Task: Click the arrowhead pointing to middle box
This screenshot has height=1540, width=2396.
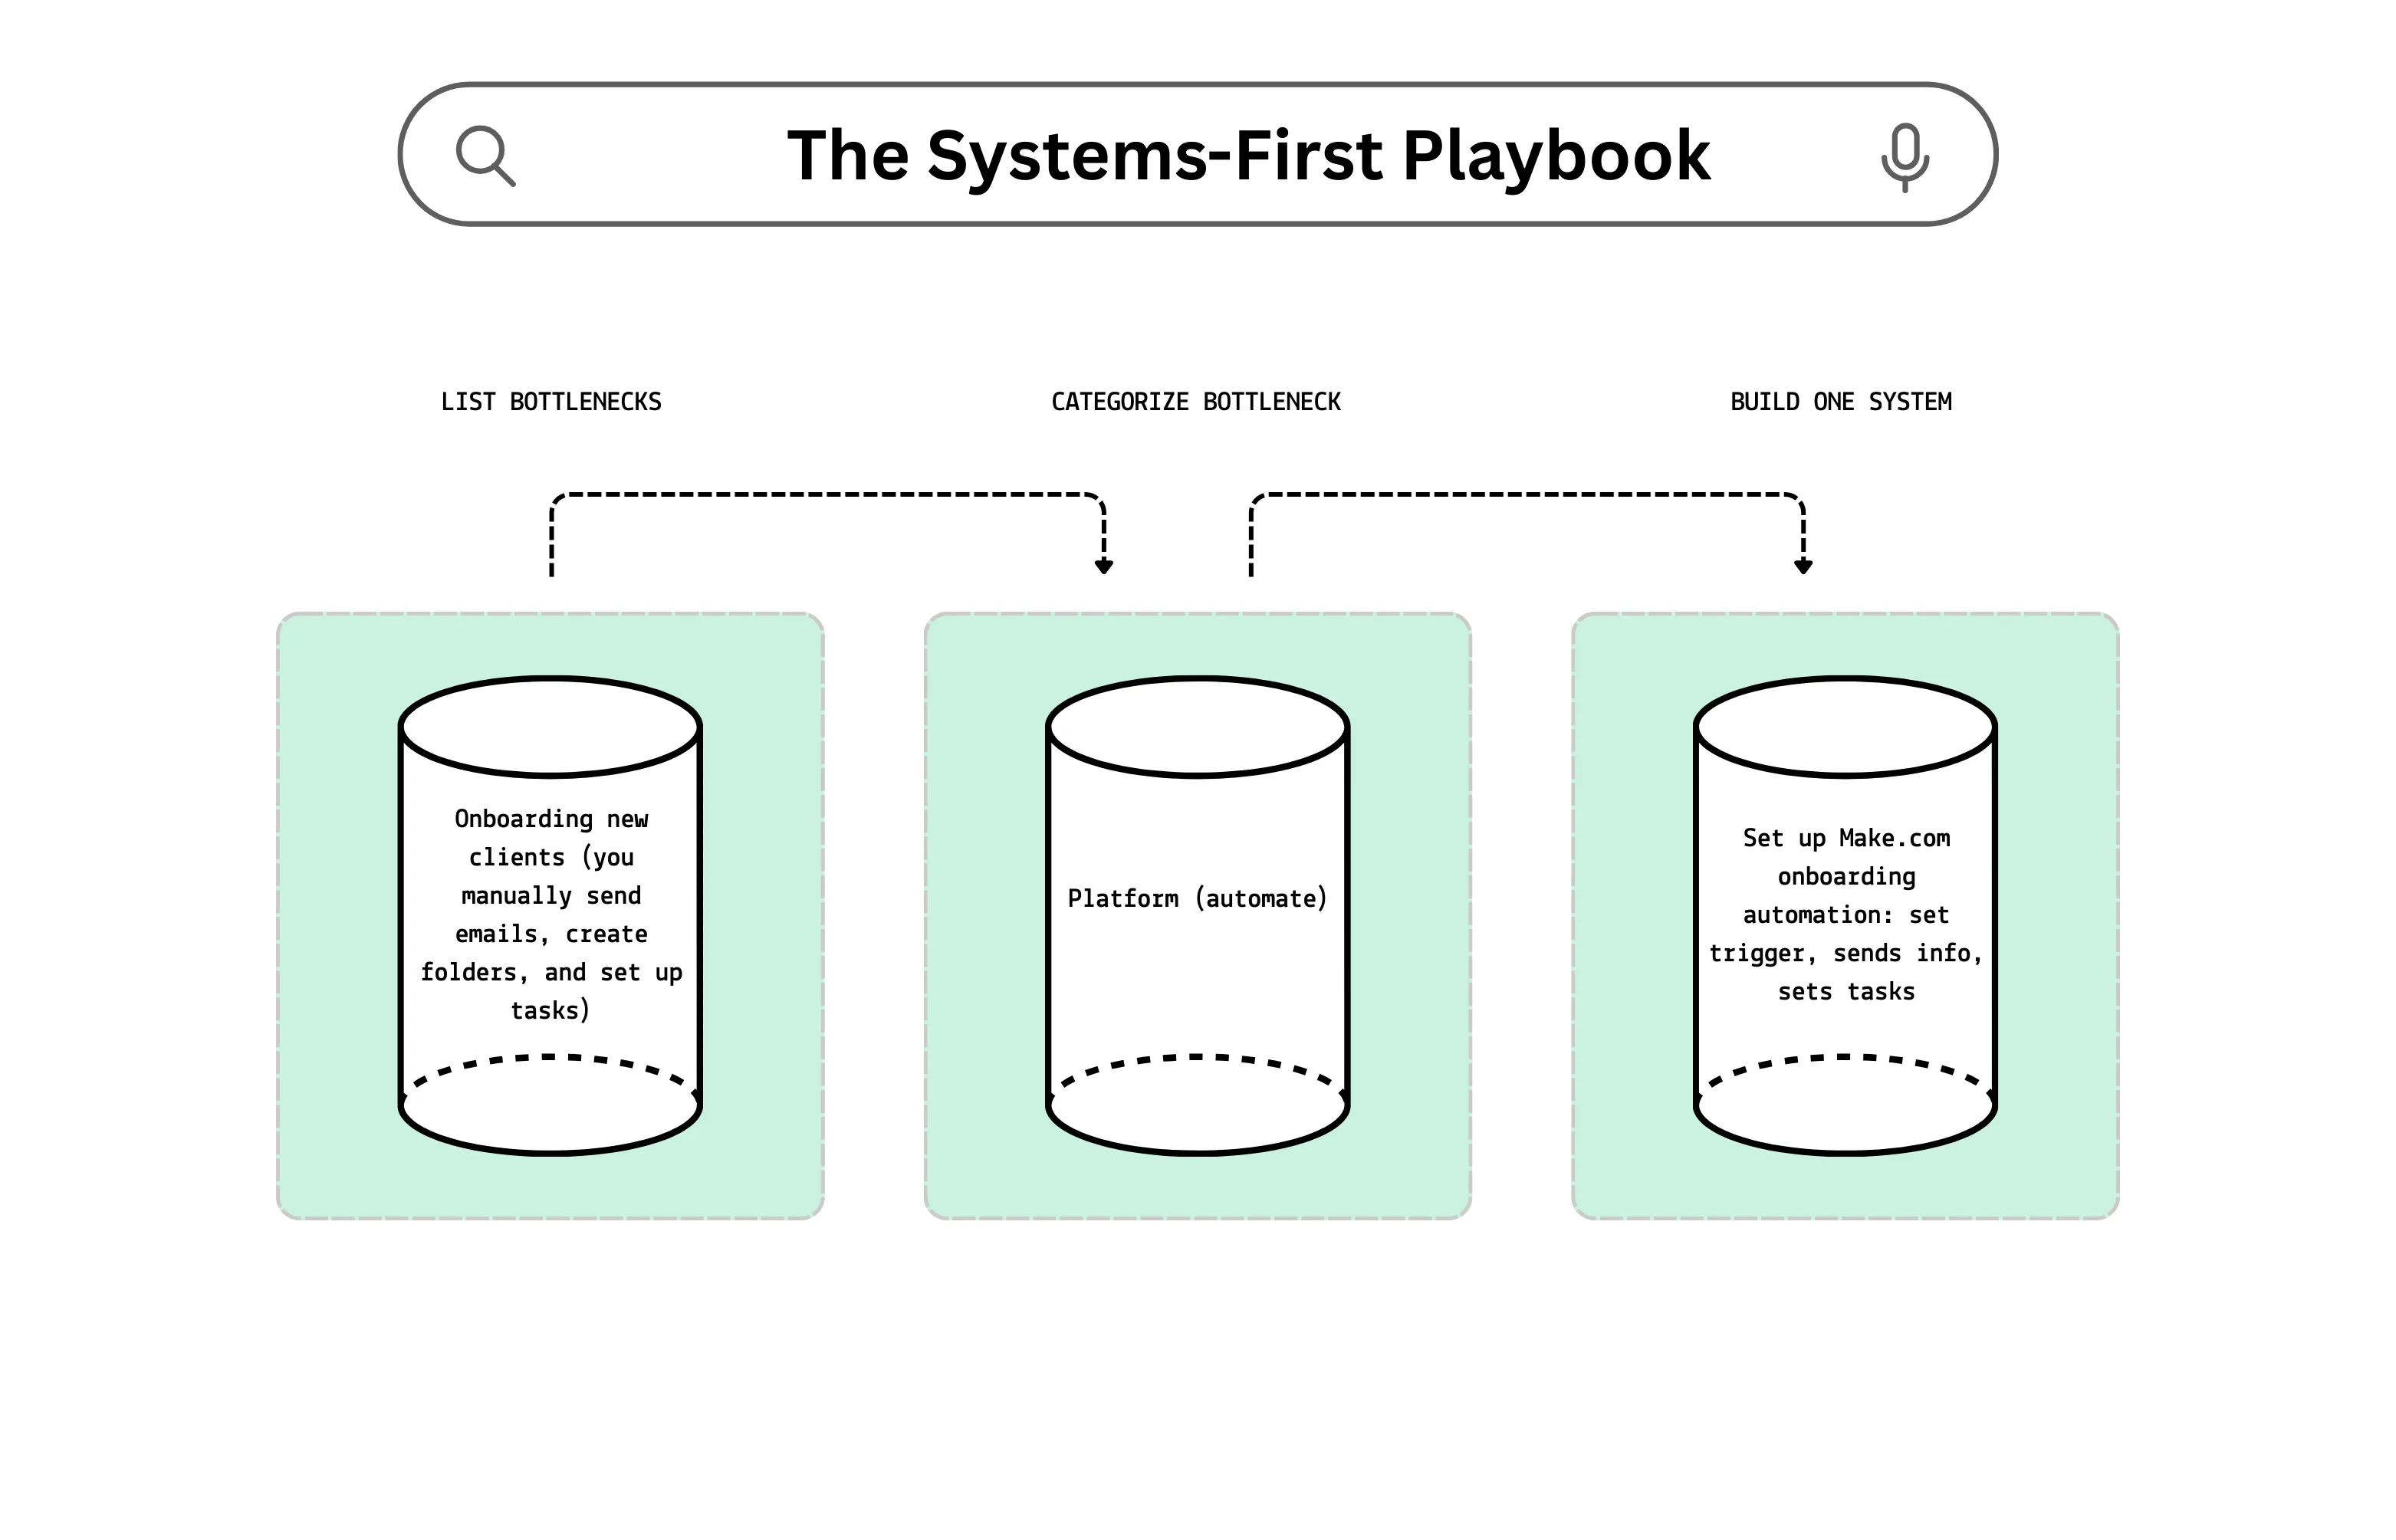Action: coord(1104,567)
